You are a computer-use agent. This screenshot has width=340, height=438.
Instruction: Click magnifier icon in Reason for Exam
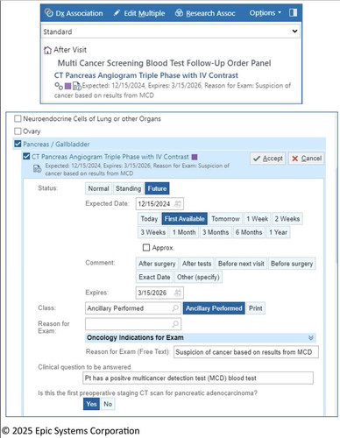tap(175, 323)
